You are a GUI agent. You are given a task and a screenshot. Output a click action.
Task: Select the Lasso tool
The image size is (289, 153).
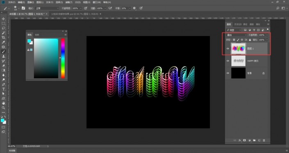click(x=3, y=28)
